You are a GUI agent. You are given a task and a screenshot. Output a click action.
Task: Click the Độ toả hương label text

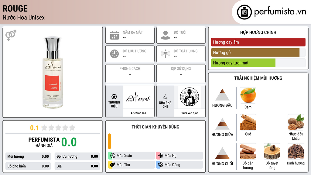[186, 51]
